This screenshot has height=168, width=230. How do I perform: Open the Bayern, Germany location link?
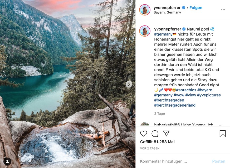167,12
